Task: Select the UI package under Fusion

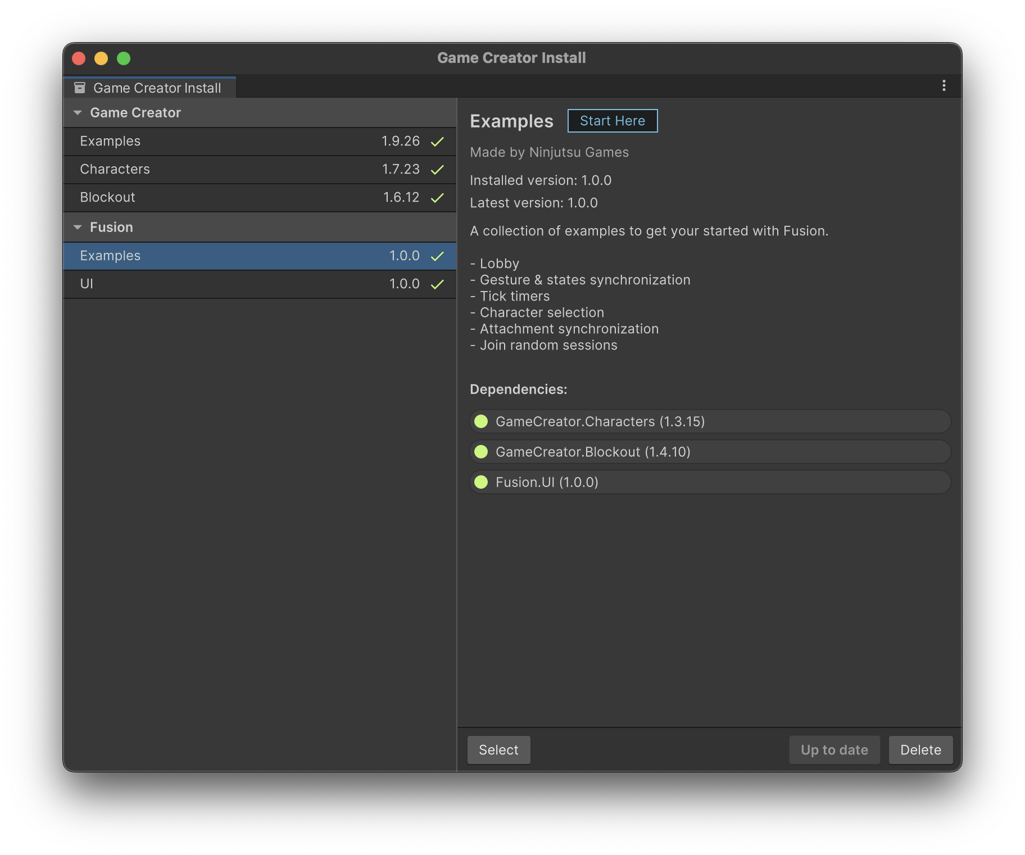Action: pos(225,284)
